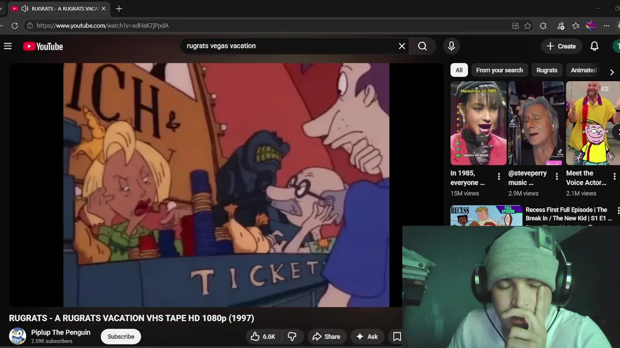
Task: Open the Piplup The Penguin channel name
Action: (61, 333)
